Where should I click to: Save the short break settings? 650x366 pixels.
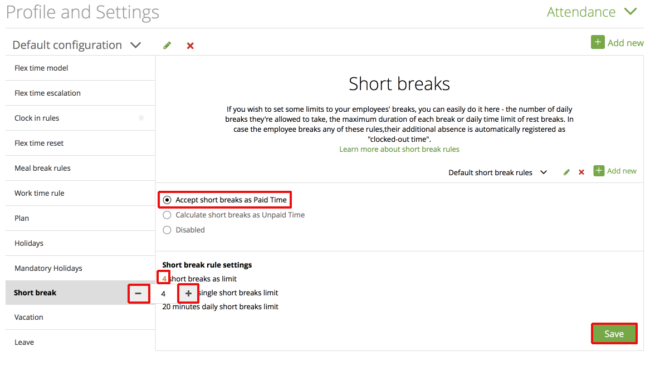point(614,333)
